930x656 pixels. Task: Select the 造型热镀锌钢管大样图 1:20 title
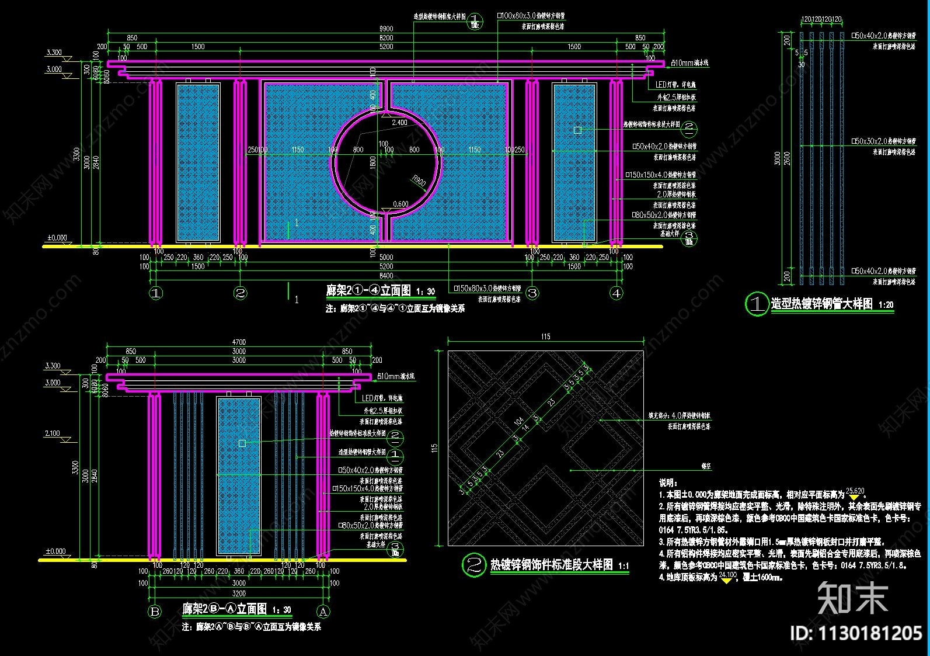click(x=832, y=304)
